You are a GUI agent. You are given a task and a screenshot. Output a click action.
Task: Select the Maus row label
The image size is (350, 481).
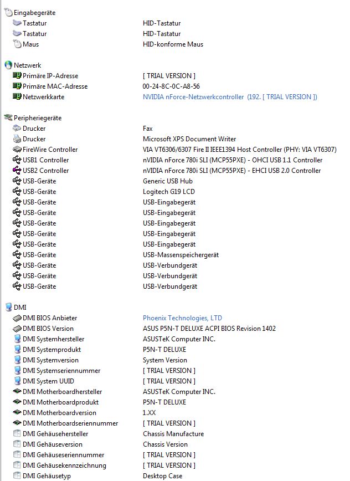click(30, 44)
